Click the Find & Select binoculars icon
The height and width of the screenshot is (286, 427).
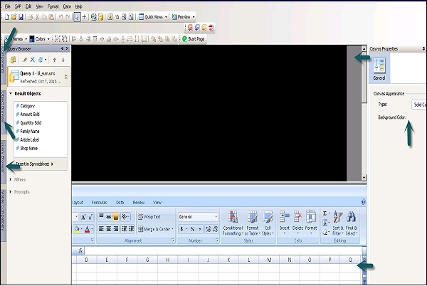point(352,223)
